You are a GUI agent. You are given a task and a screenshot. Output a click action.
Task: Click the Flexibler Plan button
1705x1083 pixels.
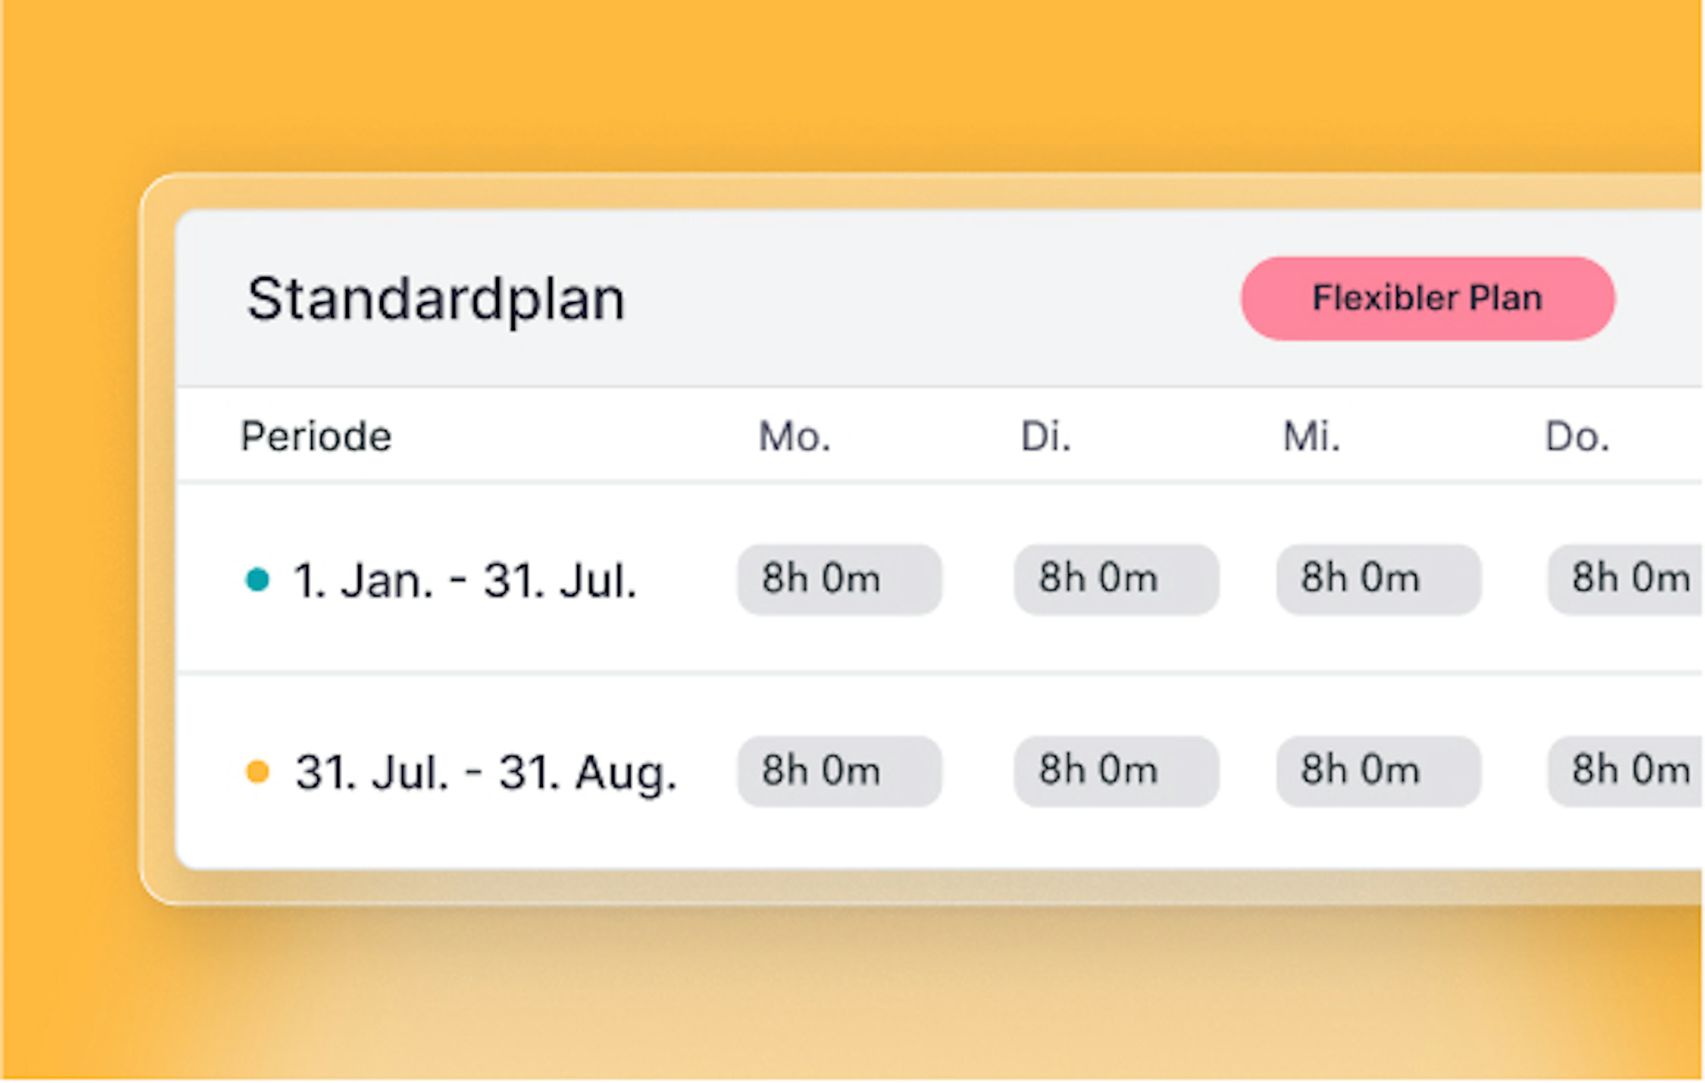(1427, 298)
